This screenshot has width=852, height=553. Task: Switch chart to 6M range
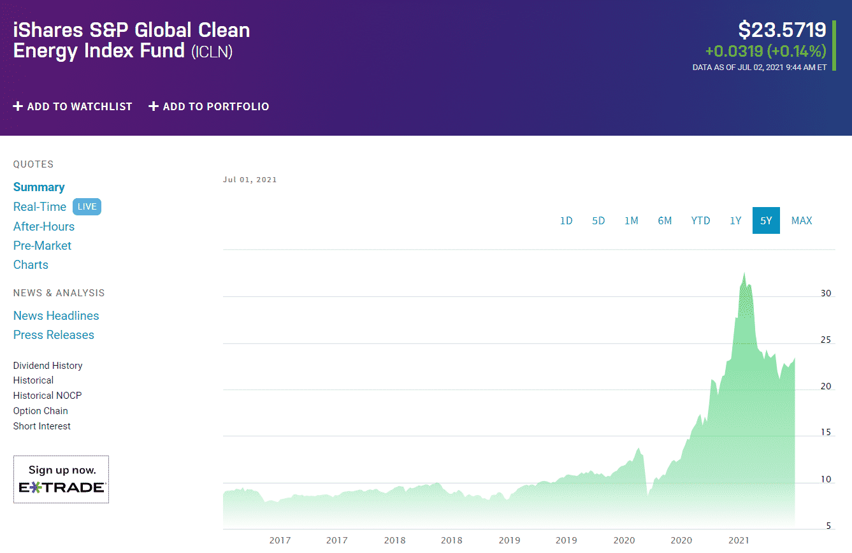665,220
